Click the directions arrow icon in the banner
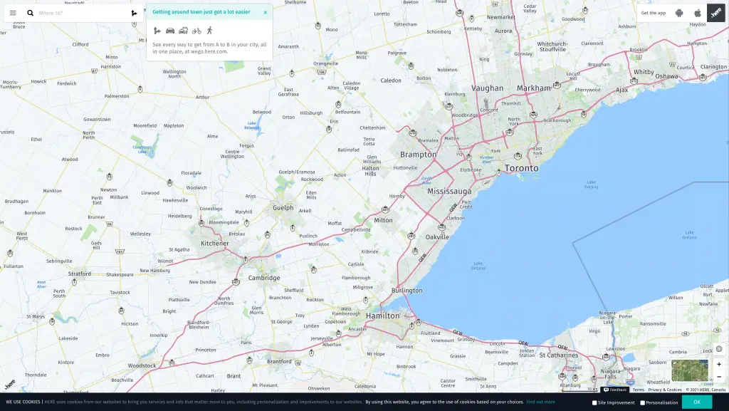This screenshot has width=729, height=411. [157, 31]
